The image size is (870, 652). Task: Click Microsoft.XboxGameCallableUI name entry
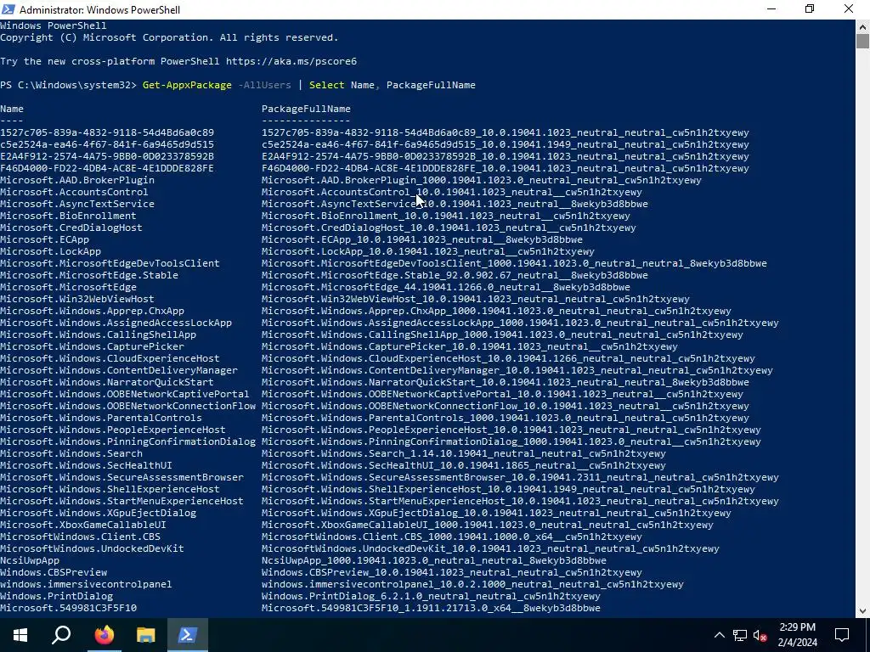click(x=83, y=525)
